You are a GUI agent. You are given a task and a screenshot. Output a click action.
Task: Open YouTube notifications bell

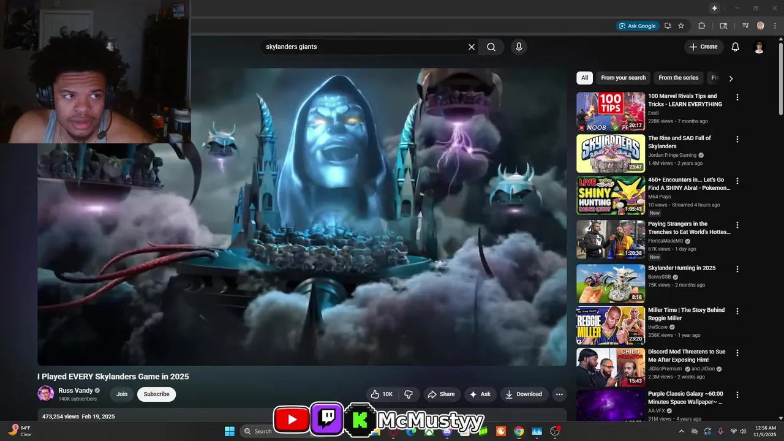click(x=736, y=47)
